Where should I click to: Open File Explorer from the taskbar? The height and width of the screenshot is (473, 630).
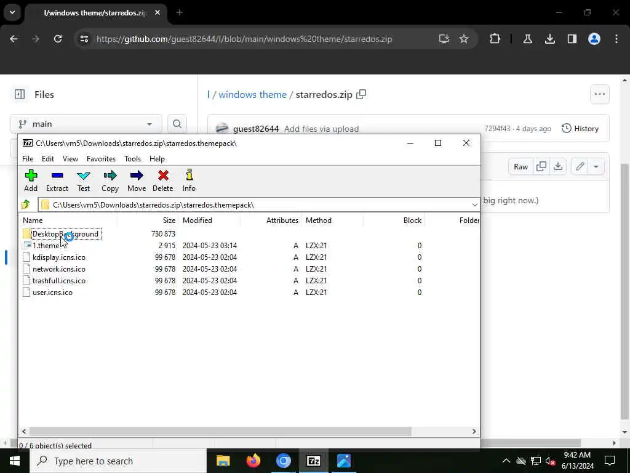point(223,461)
